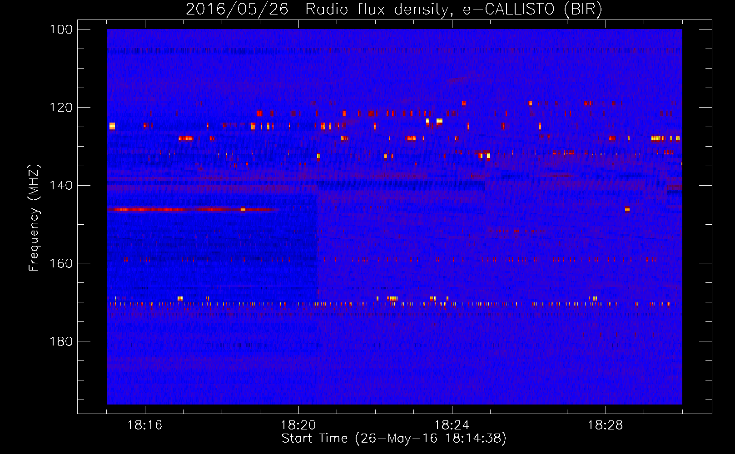The height and width of the screenshot is (454, 735).
Task: Click the 18:16 time tick label
Action: click(145, 425)
